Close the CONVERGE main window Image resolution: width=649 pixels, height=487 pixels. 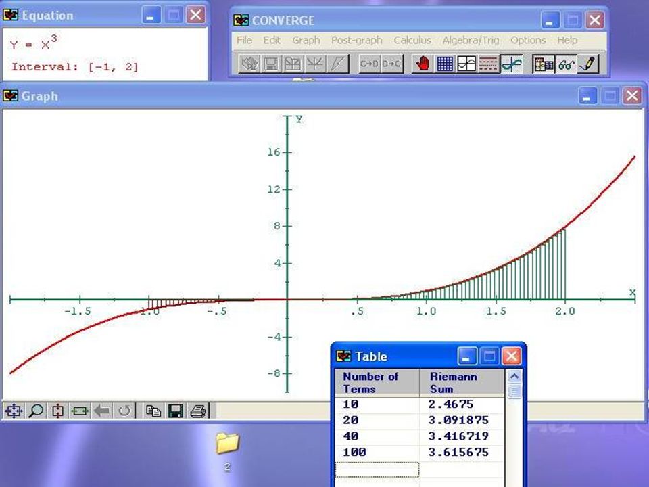coord(595,20)
